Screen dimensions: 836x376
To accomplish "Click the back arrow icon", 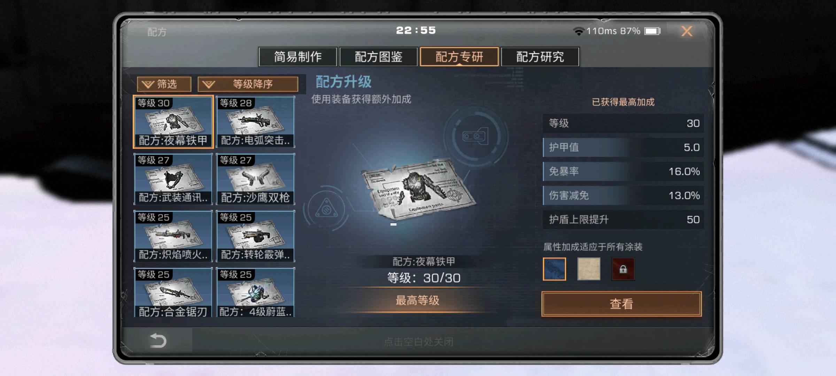I will (x=158, y=340).
